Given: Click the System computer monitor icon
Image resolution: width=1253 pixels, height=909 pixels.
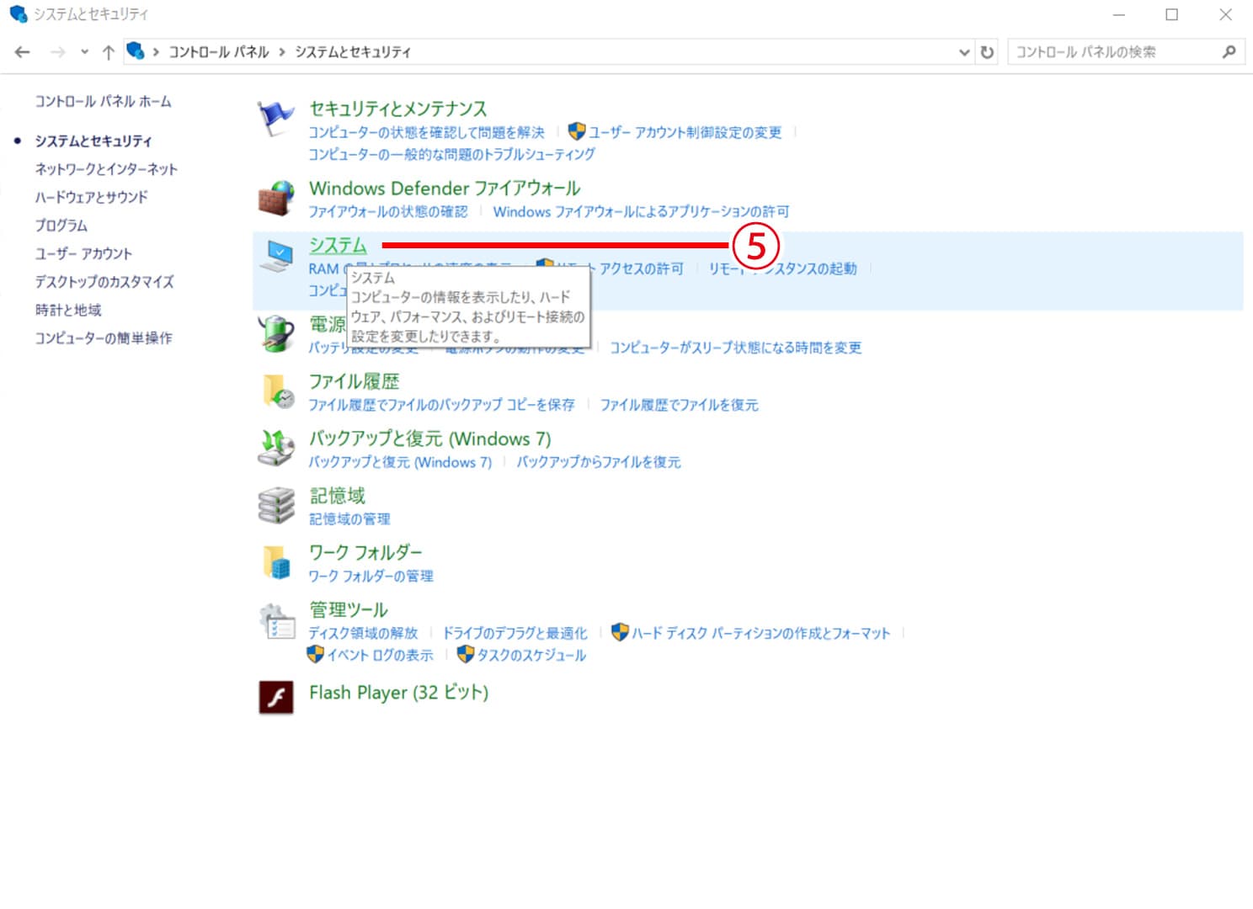Looking at the screenshot, I should [x=275, y=255].
